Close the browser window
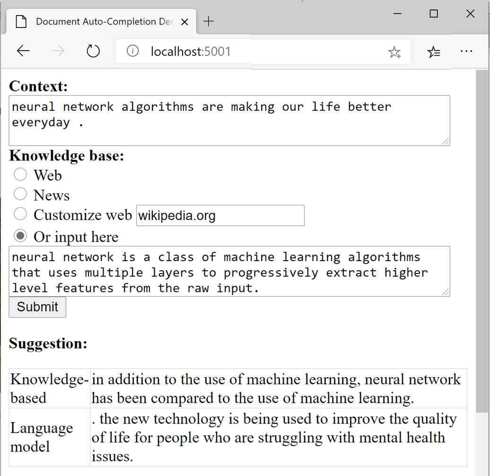The image size is (490, 476). pyautogui.click(x=470, y=14)
